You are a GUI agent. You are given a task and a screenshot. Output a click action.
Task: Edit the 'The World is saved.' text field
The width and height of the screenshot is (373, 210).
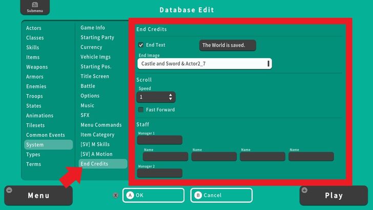tap(227, 45)
